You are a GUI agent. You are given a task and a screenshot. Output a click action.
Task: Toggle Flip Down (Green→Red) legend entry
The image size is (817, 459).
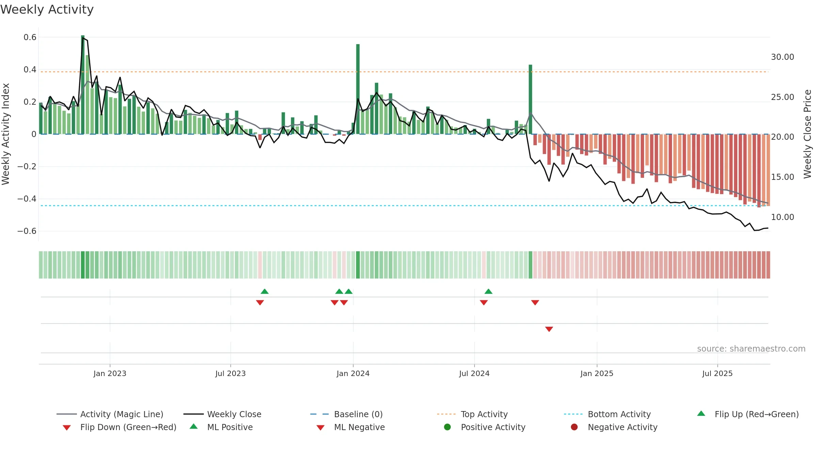pos(119,427)
